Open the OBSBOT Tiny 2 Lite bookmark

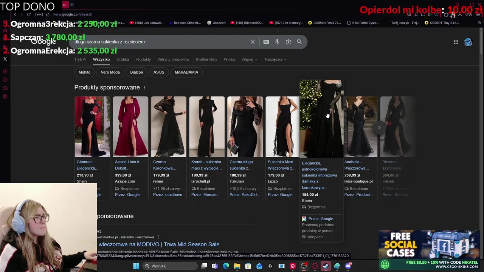pos(442,23)
